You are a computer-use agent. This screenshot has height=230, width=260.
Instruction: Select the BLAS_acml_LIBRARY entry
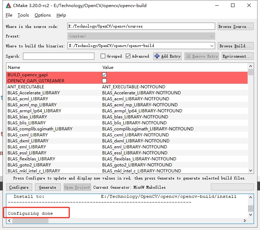[x=28, y=99]
